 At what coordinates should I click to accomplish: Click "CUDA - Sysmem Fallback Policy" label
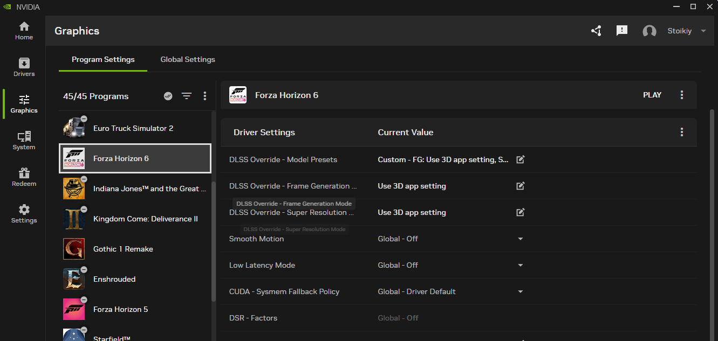point(284,291)
